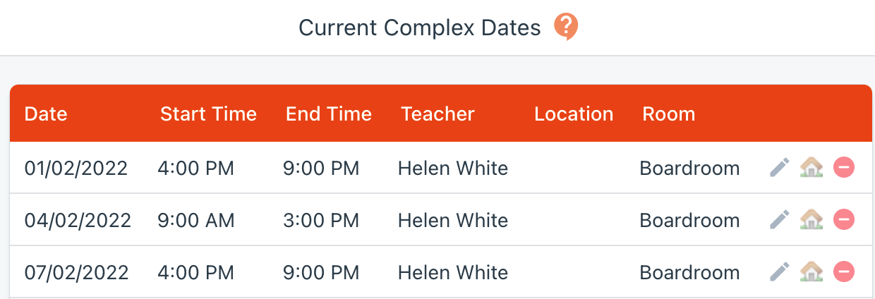Image resolution: width=875 pixels, height=299 pixels.
Task: Click the Location column header
Action: pyautogui.click(x=574, y=114)
